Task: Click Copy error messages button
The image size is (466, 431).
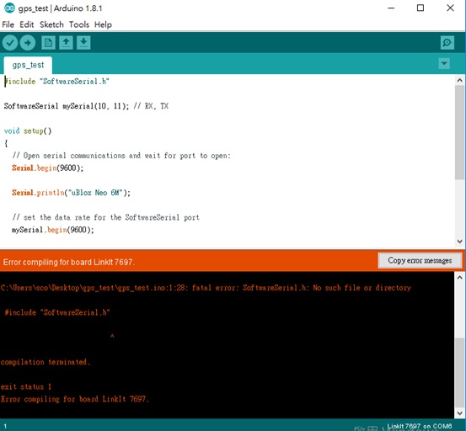Action: tap(420, 261)
